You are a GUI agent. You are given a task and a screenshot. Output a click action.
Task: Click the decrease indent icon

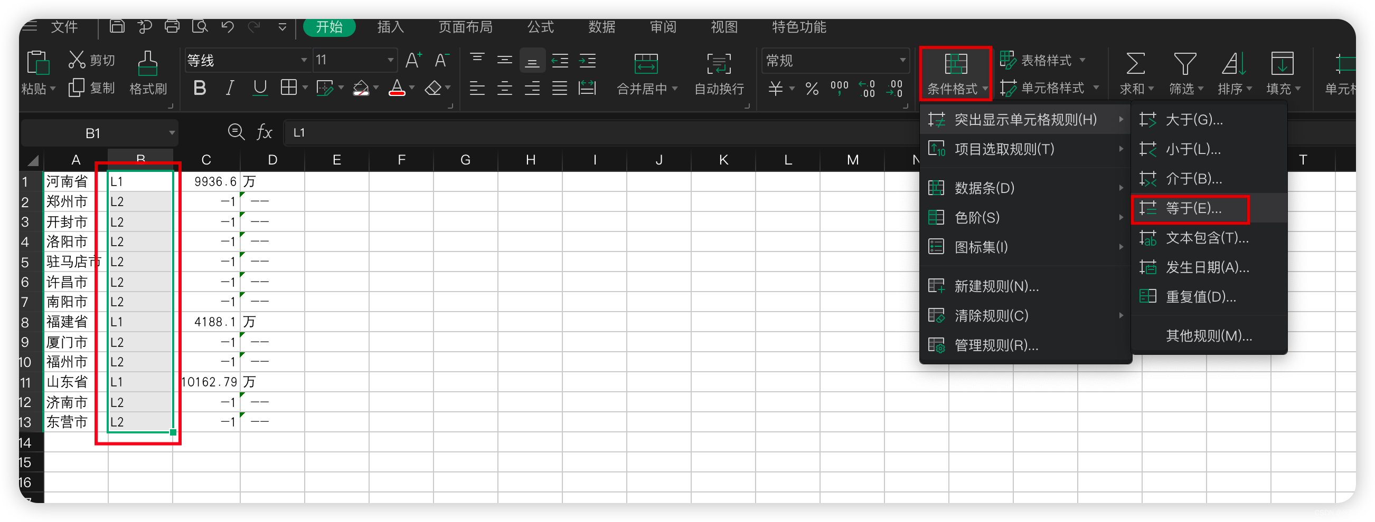coord(559,60)
